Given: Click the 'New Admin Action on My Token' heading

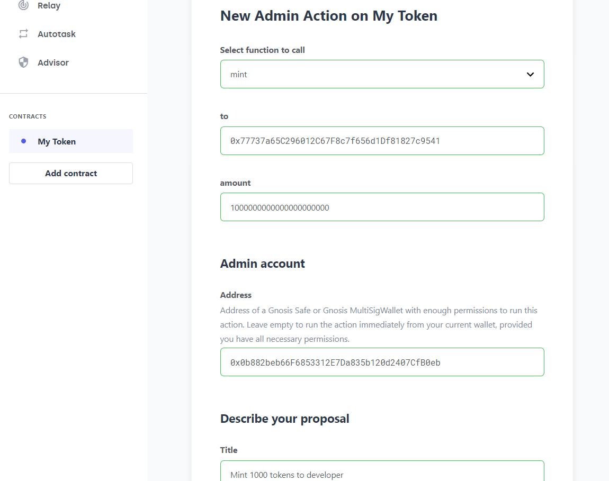Looking at the screenshot, I should coord(328,16).
